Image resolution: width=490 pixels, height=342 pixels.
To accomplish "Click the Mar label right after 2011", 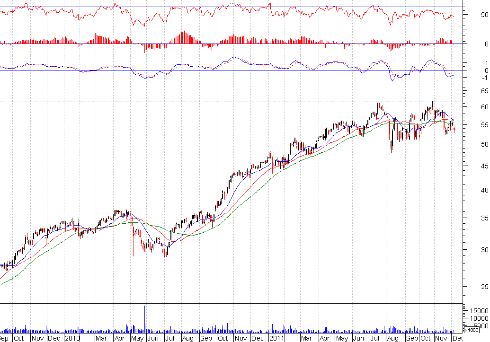I will [306, 338].
